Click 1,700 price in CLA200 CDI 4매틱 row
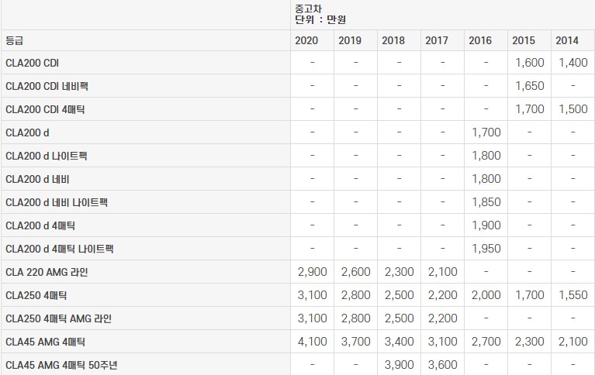Screen dimensions: 595x375 click(530, 109)
